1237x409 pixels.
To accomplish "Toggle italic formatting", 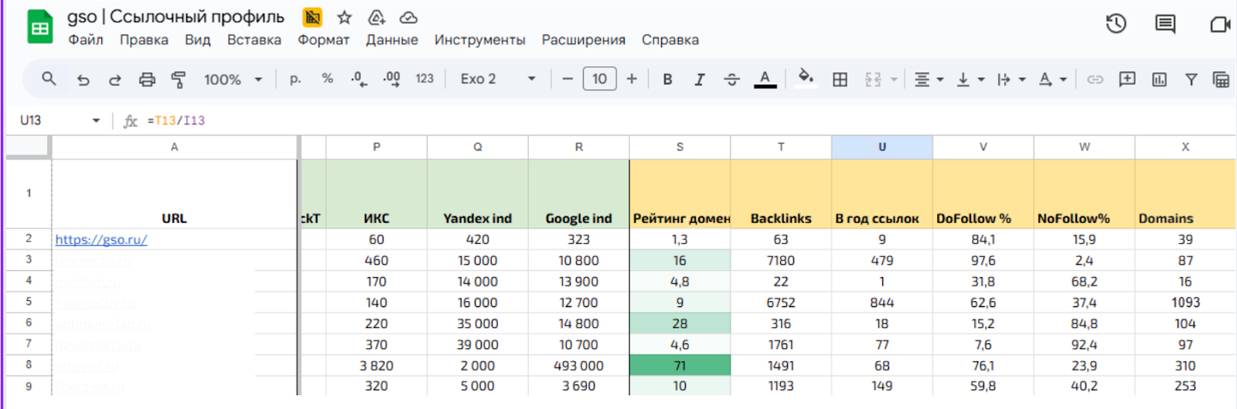I will click(699, 79).
